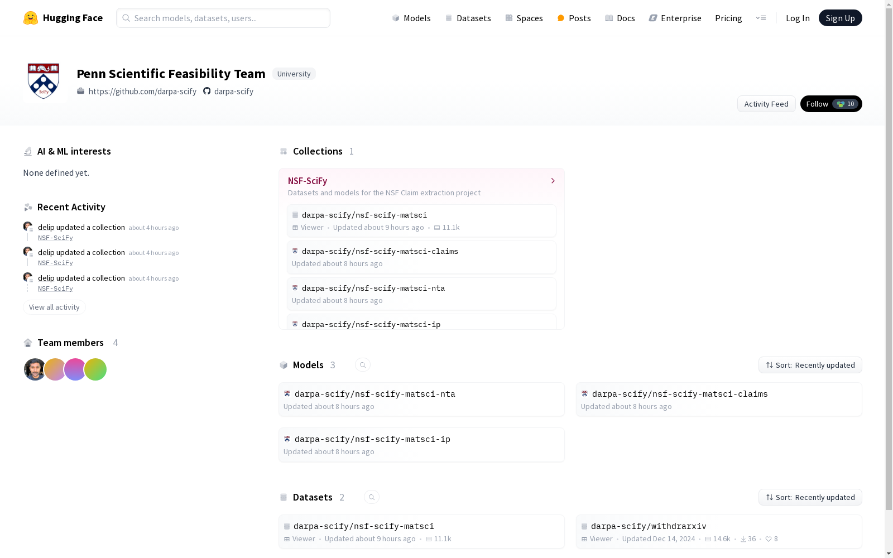Viewport: 893px width, 558px height.
Task: Click the Collections heading
Action: (x=318, y=151)
